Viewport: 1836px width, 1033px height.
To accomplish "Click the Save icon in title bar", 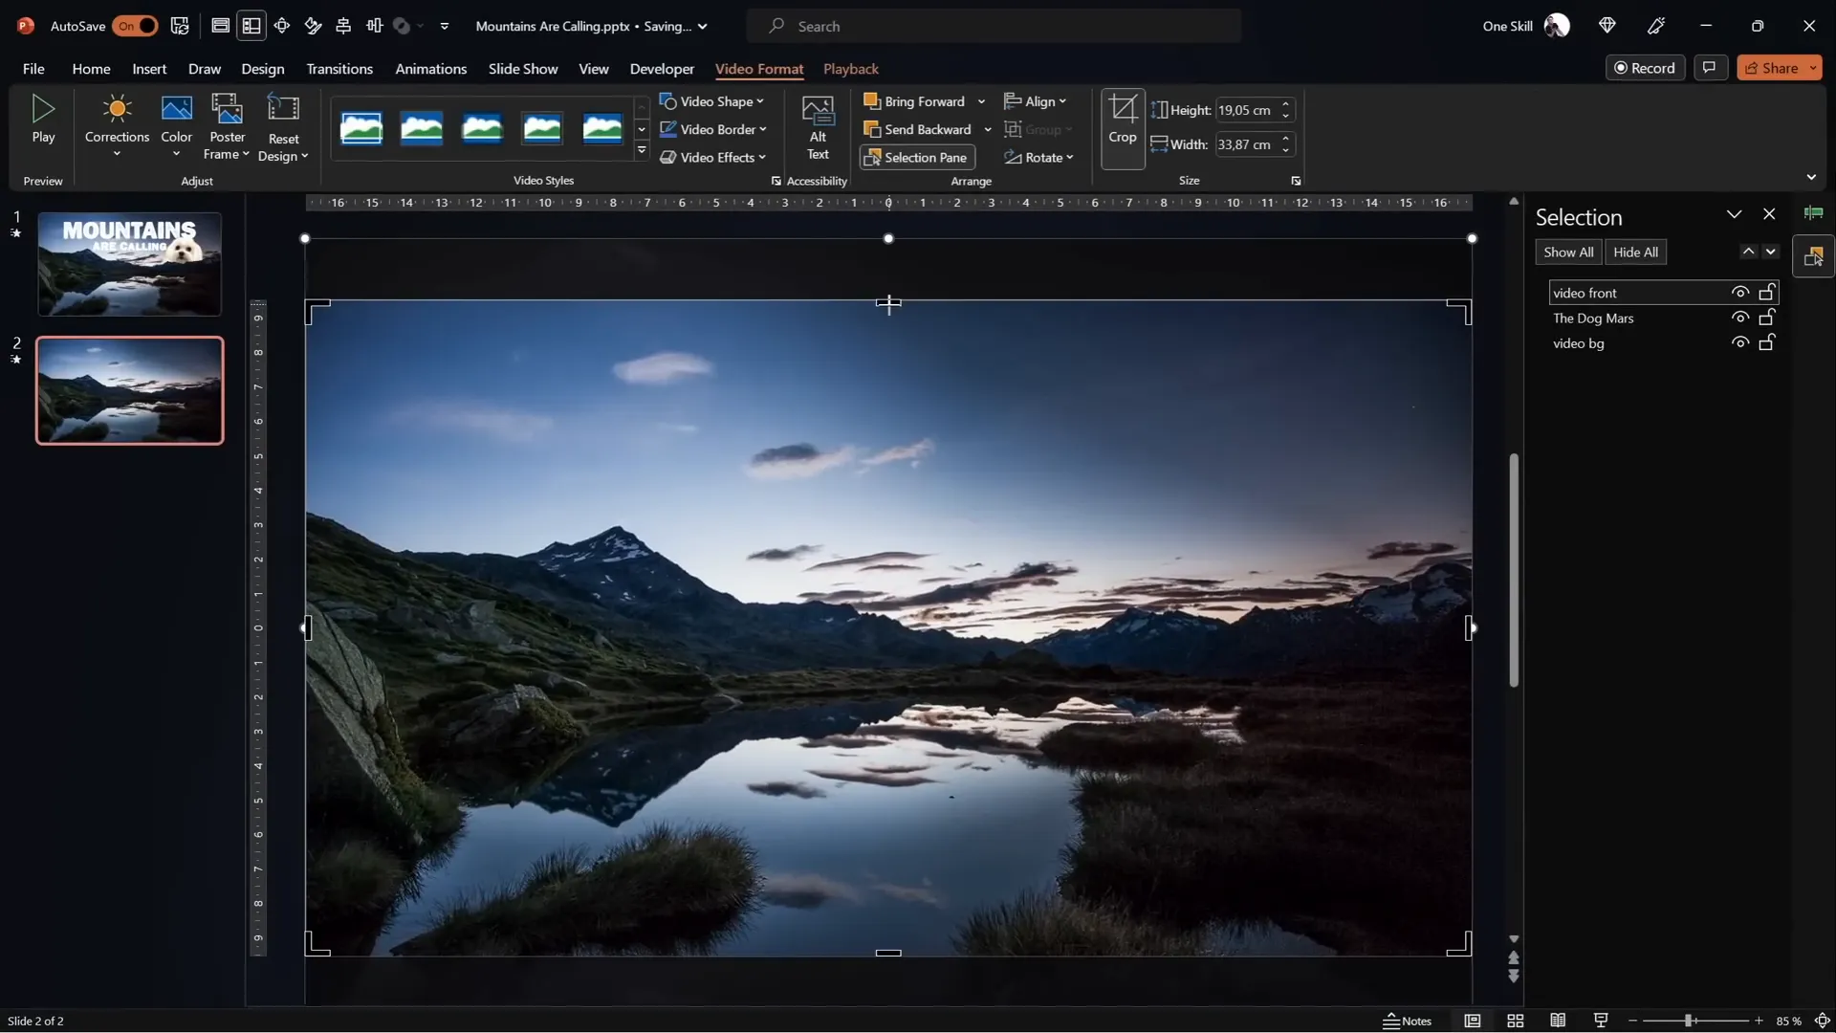I will click(x=180, y=26).
